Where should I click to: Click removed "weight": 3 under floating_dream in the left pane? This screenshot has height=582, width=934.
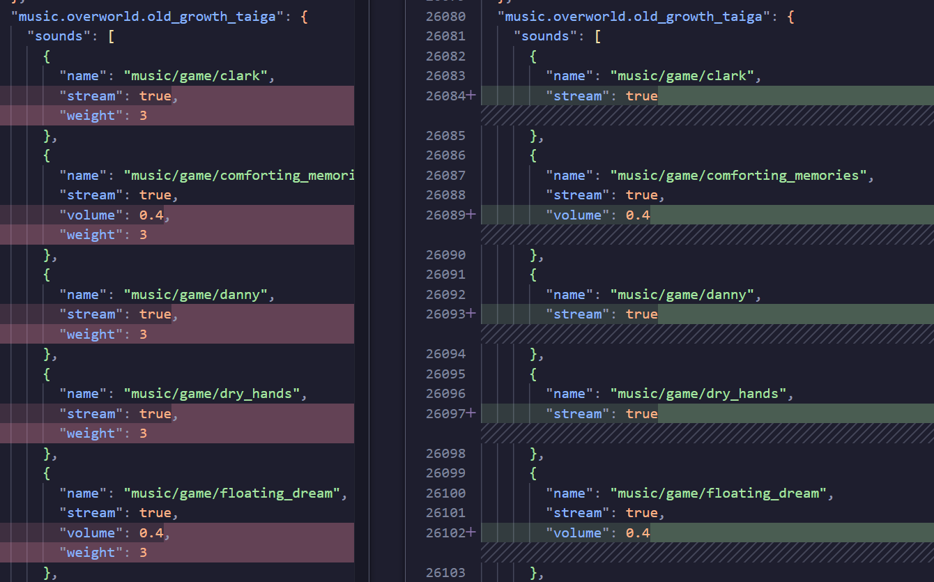point(103,553)
